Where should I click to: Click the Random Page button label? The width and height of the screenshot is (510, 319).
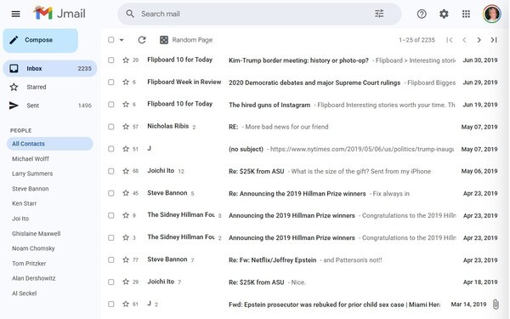point(192,40)
